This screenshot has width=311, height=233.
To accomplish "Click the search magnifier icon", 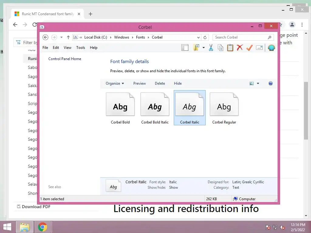I will pyautogui.click(x=270, y=37).
